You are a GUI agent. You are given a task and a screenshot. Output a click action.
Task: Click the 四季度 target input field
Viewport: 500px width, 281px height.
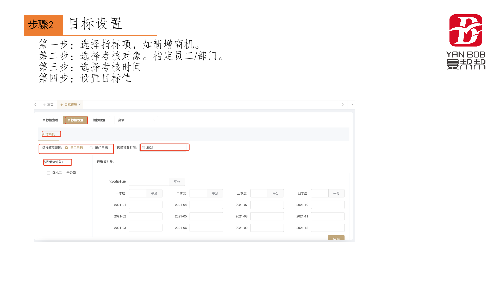pyautogui.click(x=320, y=193)
